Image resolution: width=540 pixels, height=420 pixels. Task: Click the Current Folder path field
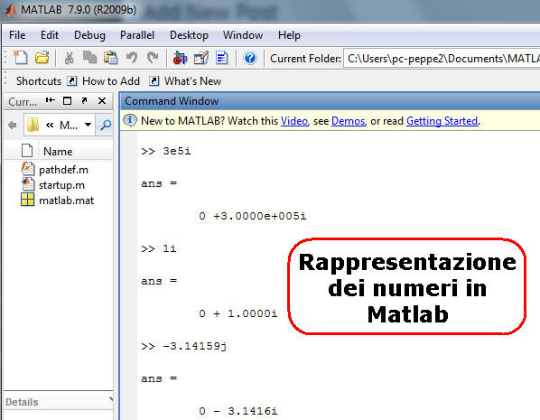tap(442, 59)
